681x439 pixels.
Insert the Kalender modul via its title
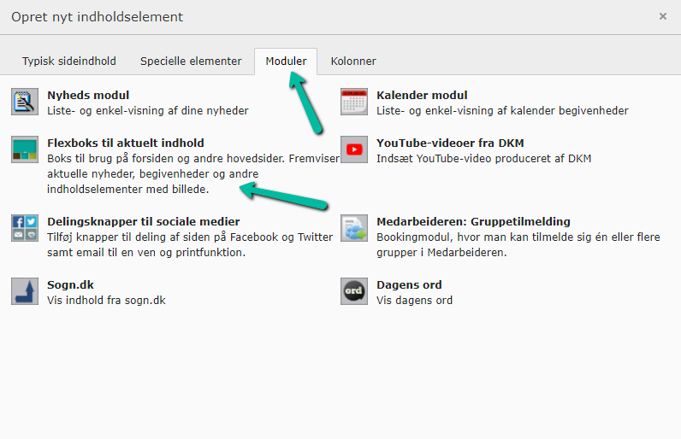click(422, 95)
